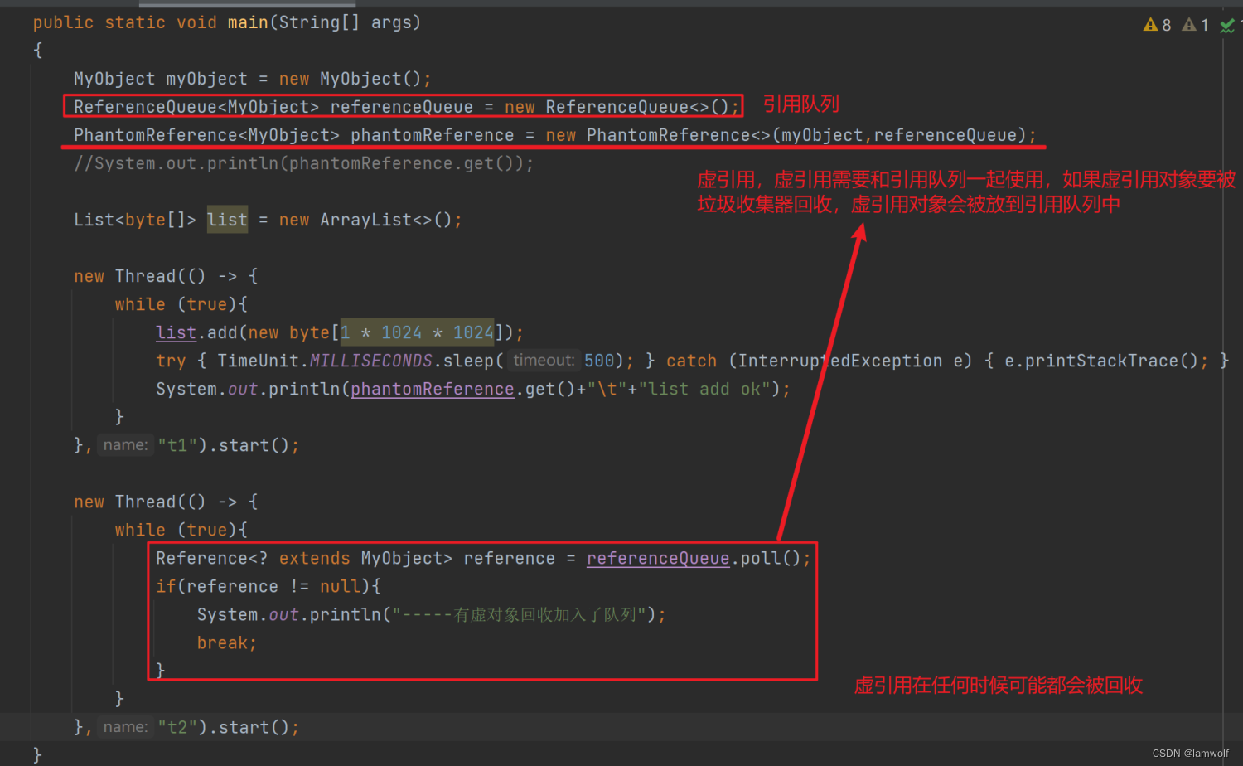The image size is (1243, 766).
Task: Click commented line "//System.out.println(phantomReference.get());"
Action: click(x=303, y=163)
